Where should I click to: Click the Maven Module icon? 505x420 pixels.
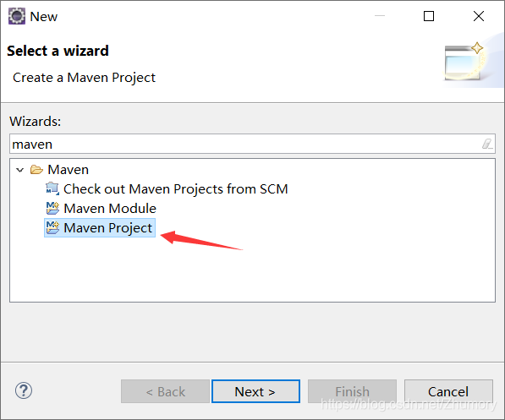(52, 208)
